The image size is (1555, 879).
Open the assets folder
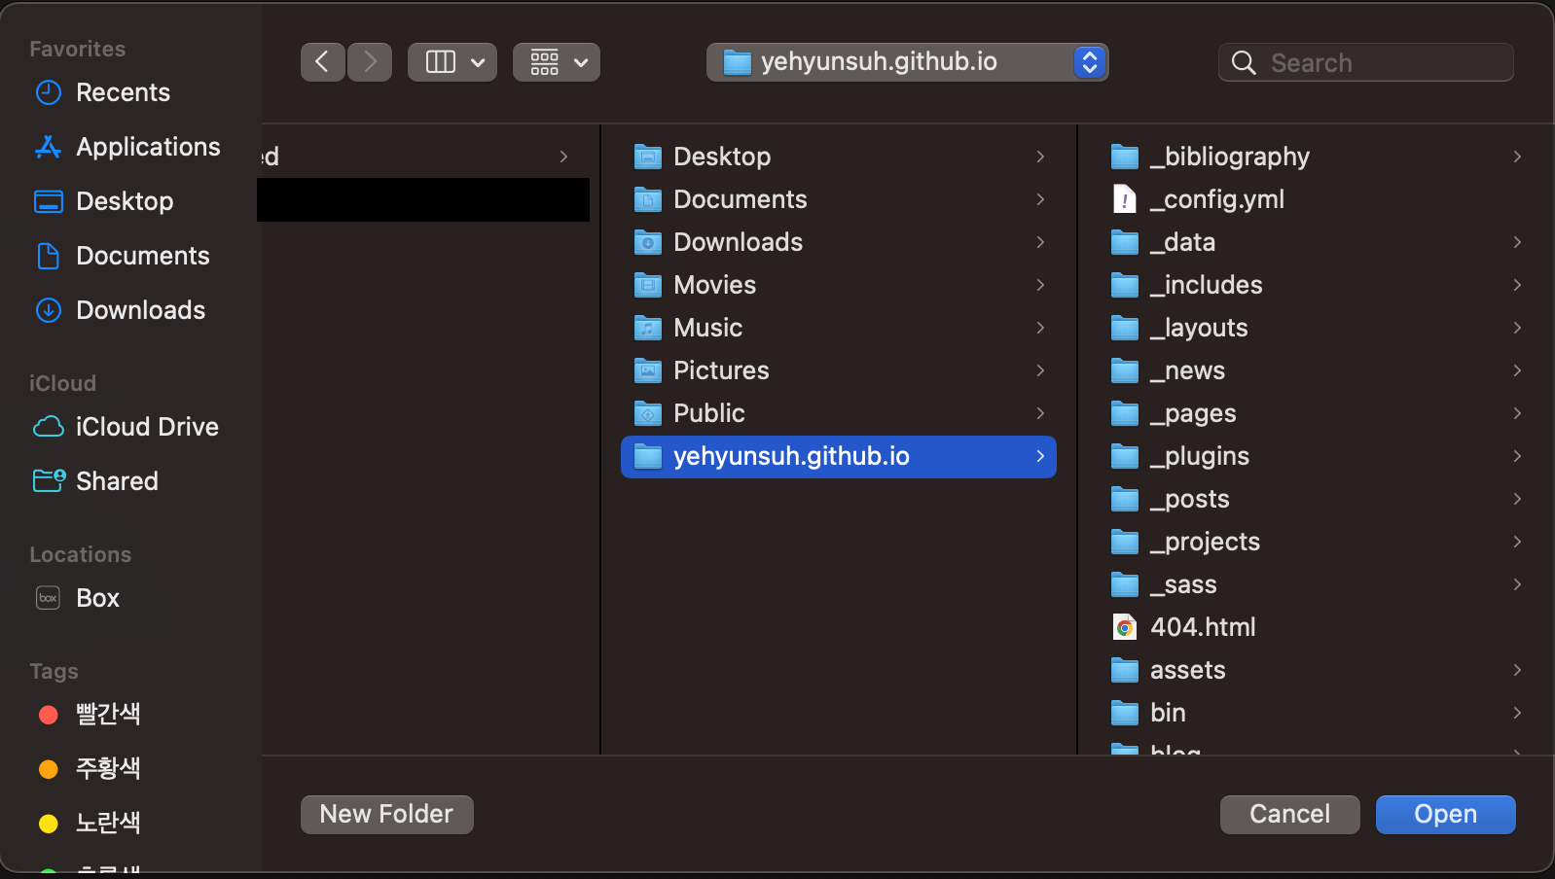(1316, 670)
